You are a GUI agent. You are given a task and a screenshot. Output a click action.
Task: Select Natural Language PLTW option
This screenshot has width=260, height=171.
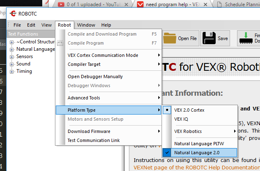coord(200,144)
